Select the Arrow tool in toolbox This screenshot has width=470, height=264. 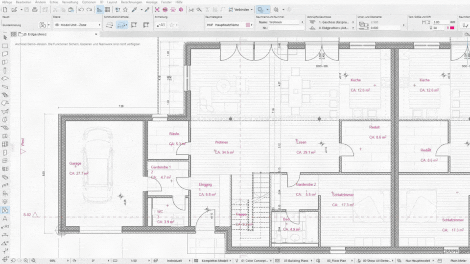(x=5, y=38)
